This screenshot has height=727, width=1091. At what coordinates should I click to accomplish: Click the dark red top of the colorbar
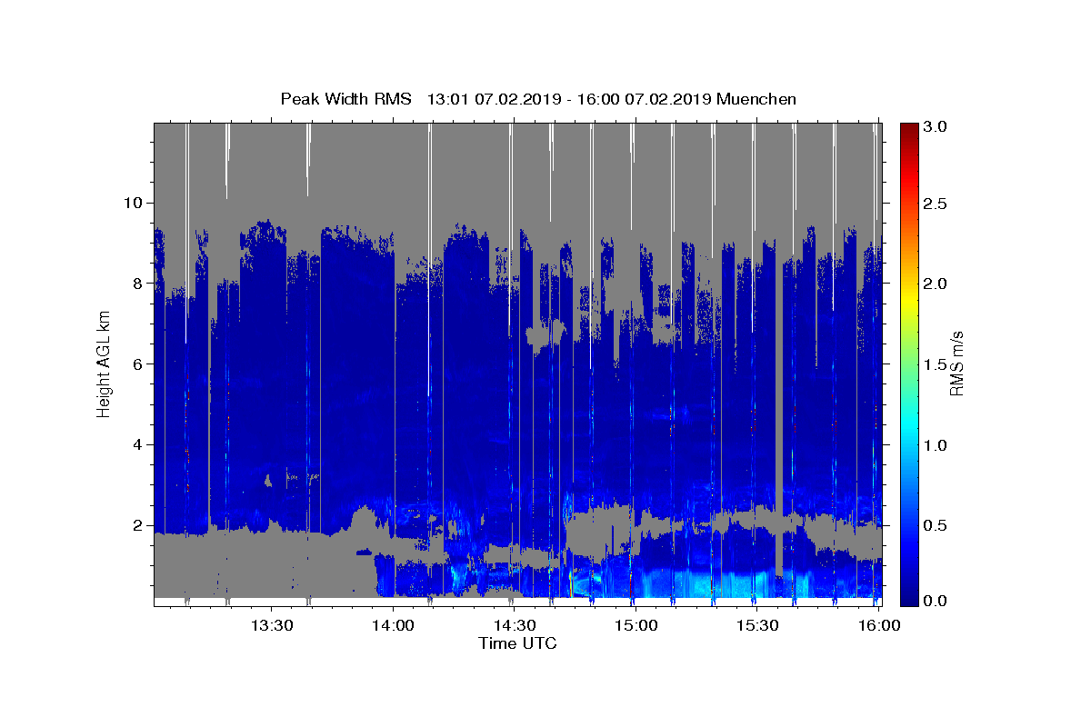(x=908, y=129)
